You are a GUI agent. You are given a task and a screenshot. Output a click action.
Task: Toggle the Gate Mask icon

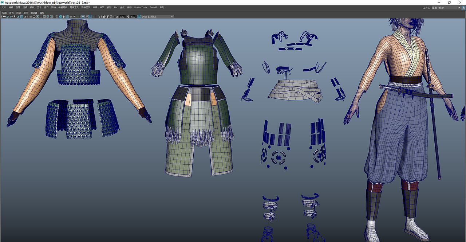[x=41, y=16]
